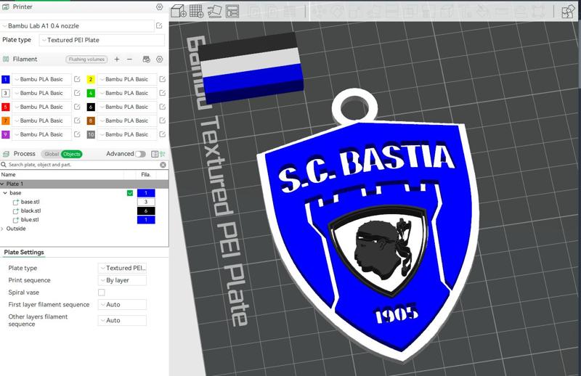The image size is (581, 376).
Task: Select the striped color block model
Action: click(x=251, y=68)
